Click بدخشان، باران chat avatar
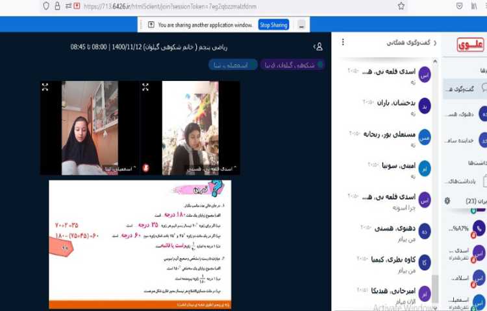The height and width of the screenshot is (311, 487). pyautogui.click(x=424, y=106)
